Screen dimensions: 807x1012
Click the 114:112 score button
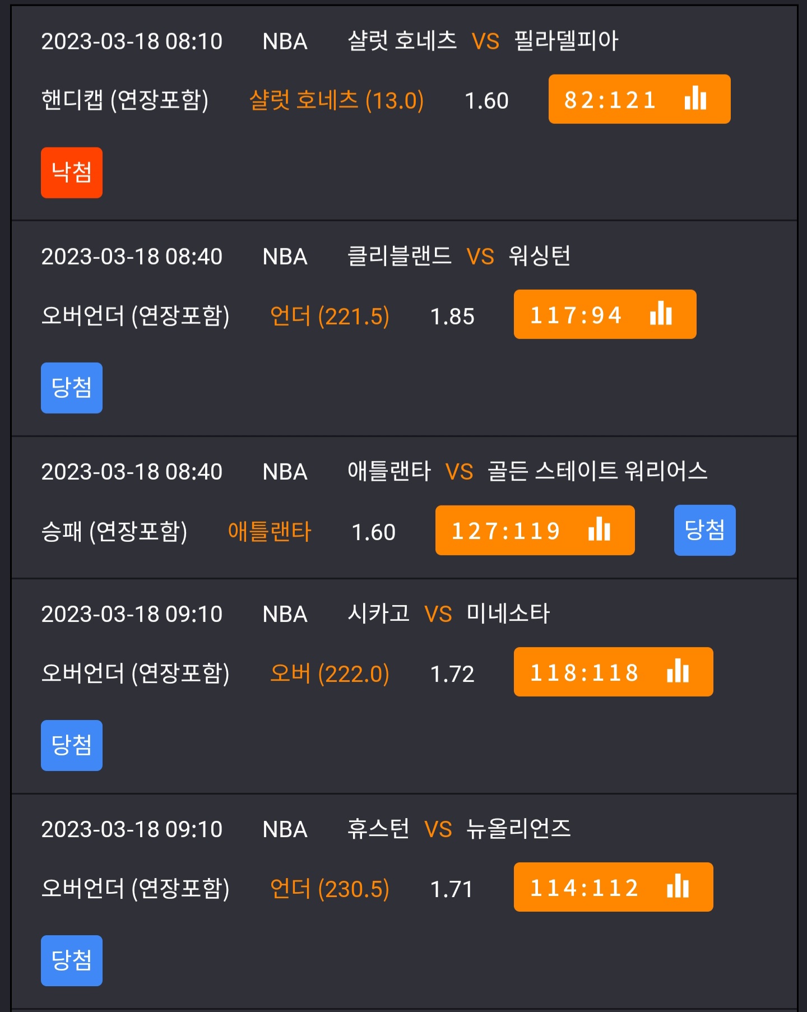pos(614,887)
